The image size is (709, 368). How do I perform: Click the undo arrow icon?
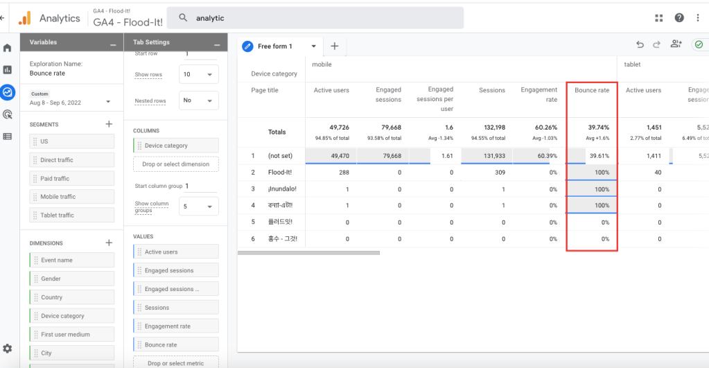(x=640, y=44)
